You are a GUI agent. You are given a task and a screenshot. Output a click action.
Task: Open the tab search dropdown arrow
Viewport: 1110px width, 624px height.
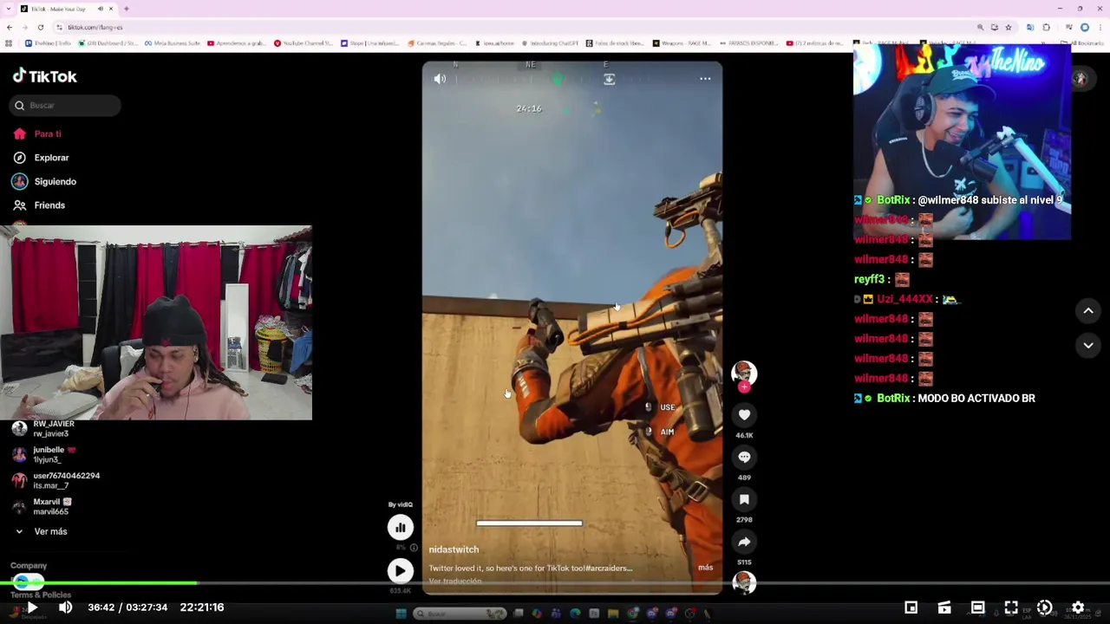coord(10,9)
